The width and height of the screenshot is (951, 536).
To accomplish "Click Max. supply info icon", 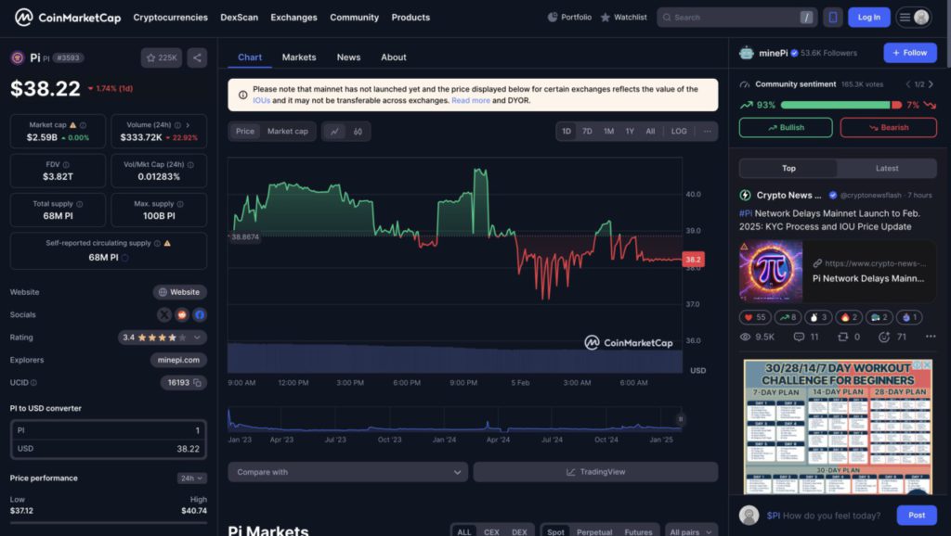I will (180, 204).
